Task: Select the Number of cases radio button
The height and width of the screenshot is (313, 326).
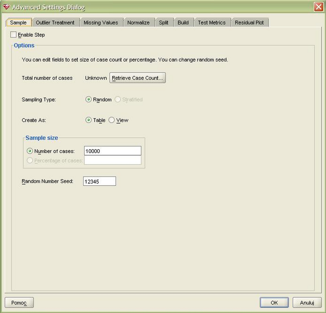Action: tap(30, 151)
